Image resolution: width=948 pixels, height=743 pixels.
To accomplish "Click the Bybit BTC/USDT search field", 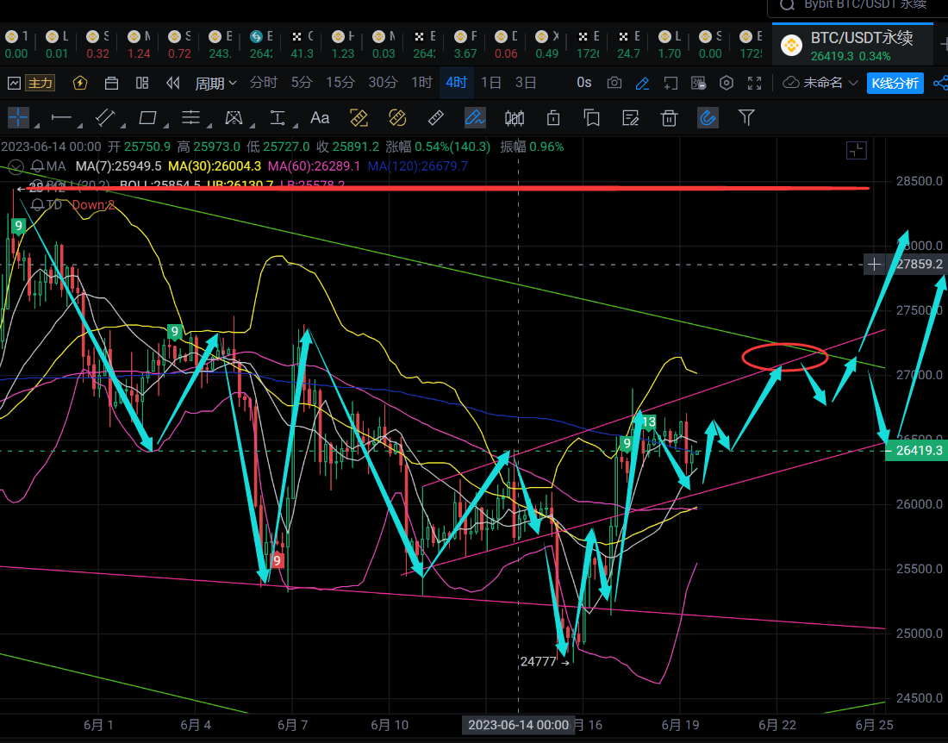I will pyautogui.click(x=858, y=5).
